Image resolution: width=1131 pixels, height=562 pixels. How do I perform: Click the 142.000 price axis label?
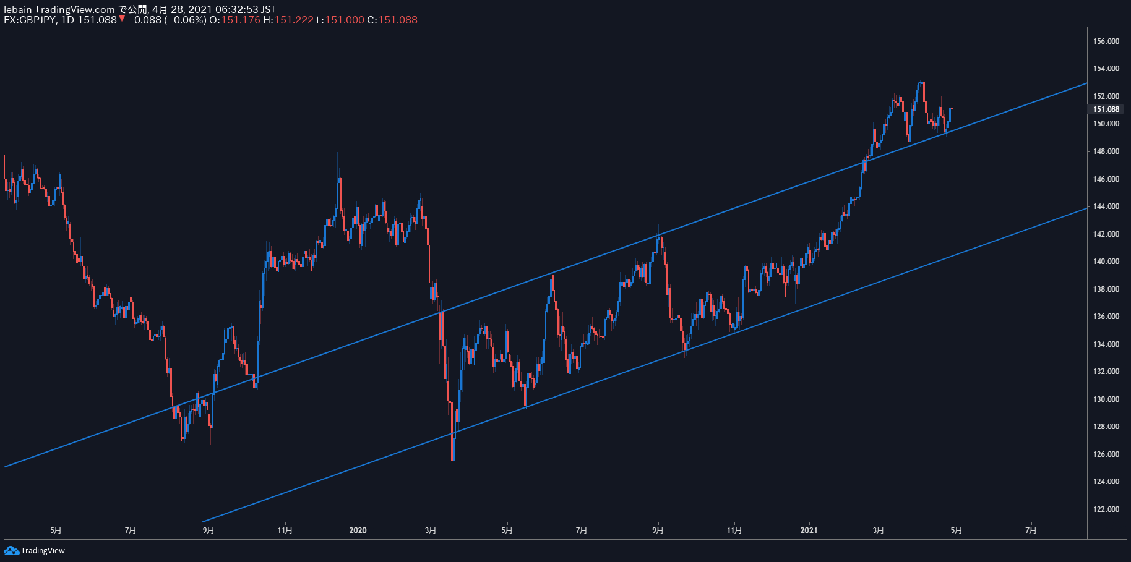click(1106, 234)
